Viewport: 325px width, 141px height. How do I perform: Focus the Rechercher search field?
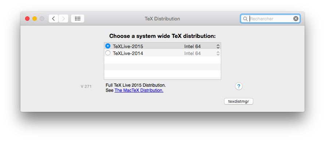pyautogui.click(x=270, y=19)
